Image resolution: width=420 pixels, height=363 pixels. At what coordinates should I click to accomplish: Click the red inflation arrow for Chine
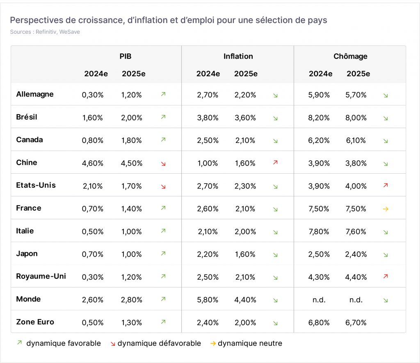[275, 163]
